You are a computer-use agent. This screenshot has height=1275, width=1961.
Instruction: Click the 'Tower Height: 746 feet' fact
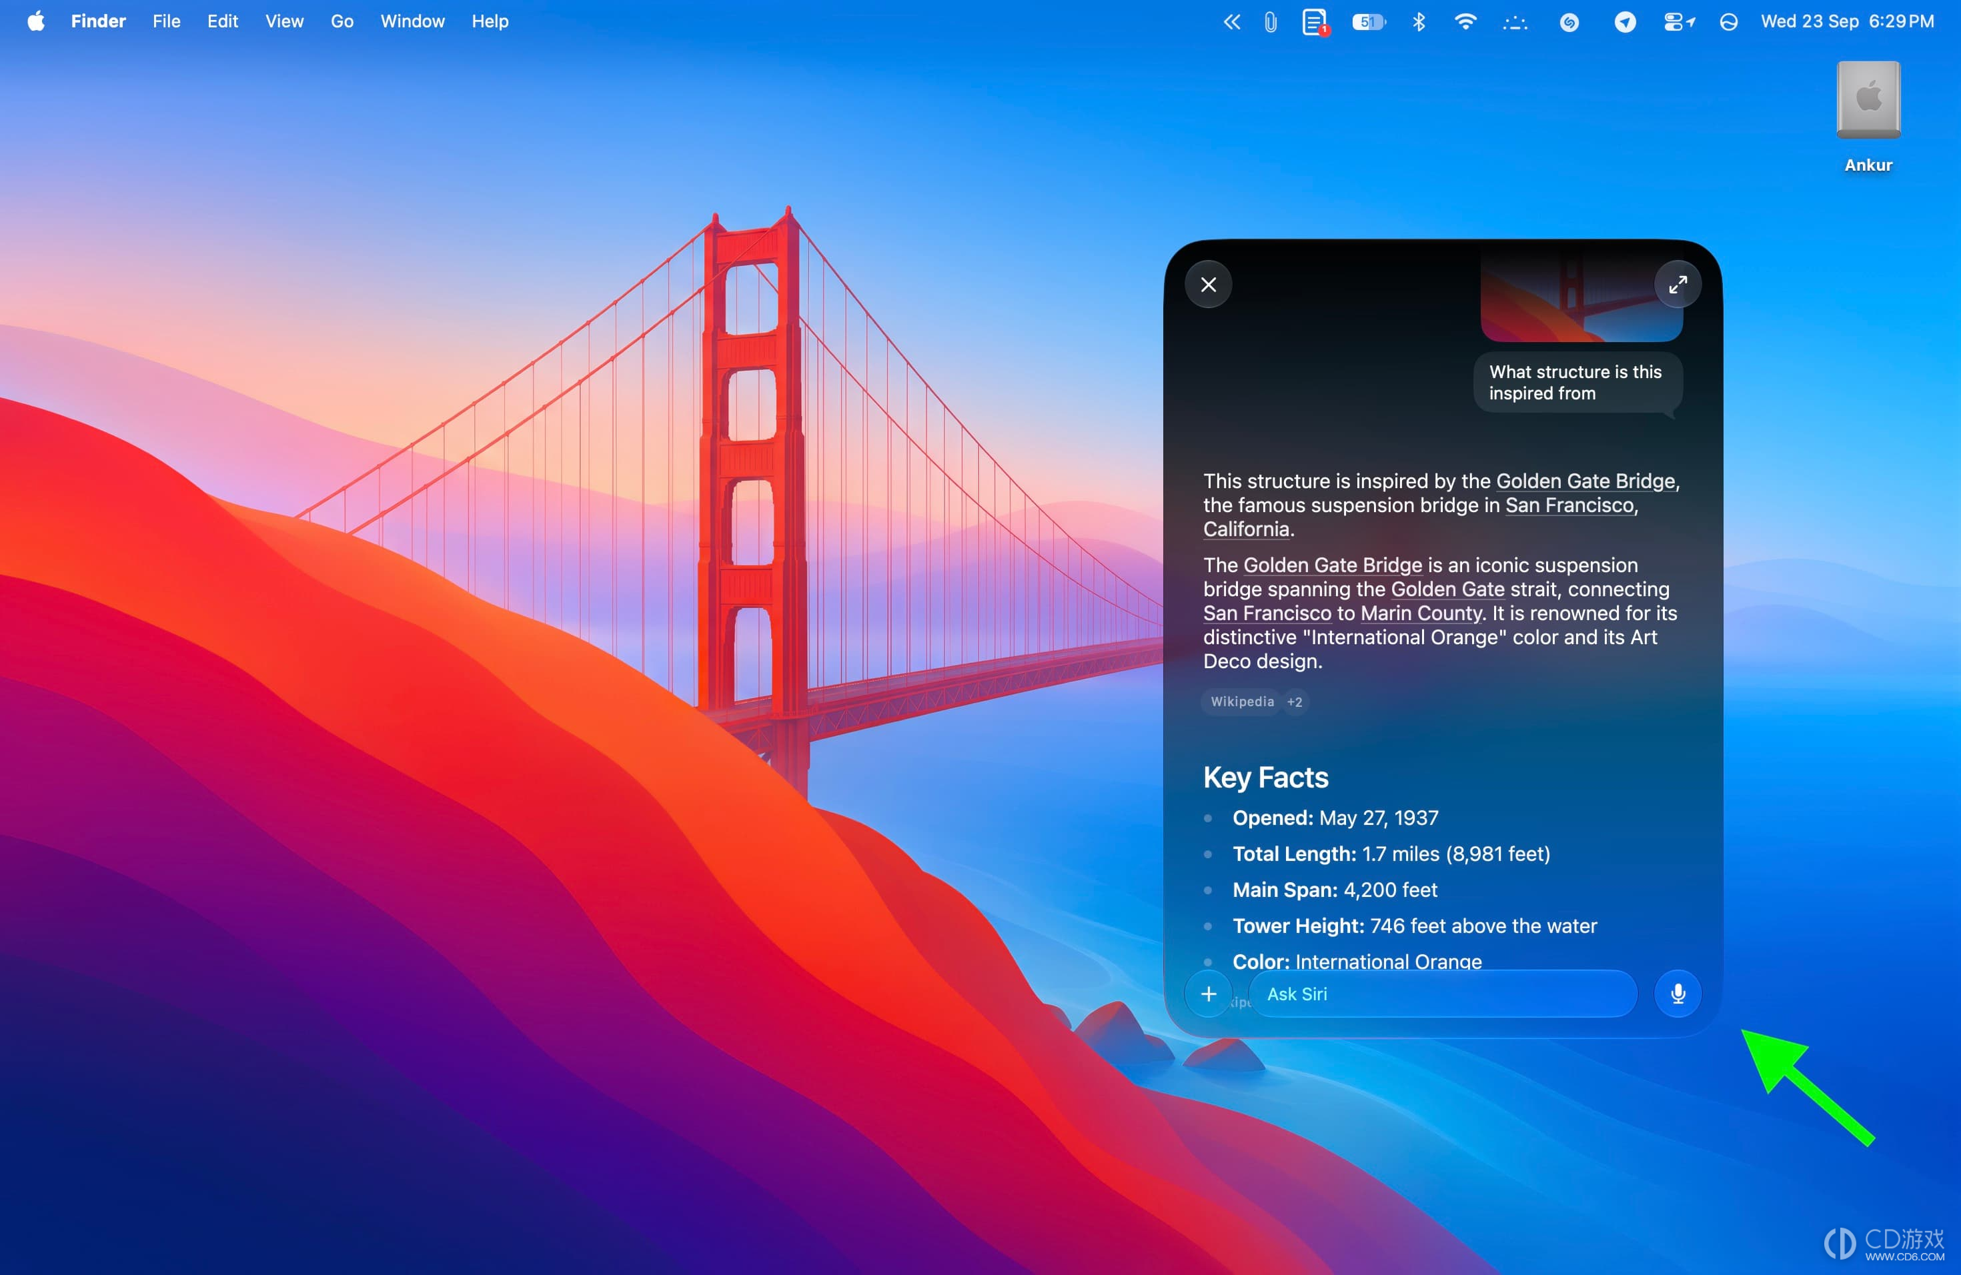1414,926
